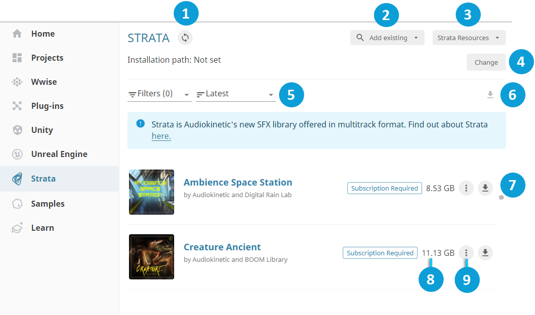Screen dimensions: 535x315
Task: Open more options for Creature Ancient
Action: [x=466, y=253]
